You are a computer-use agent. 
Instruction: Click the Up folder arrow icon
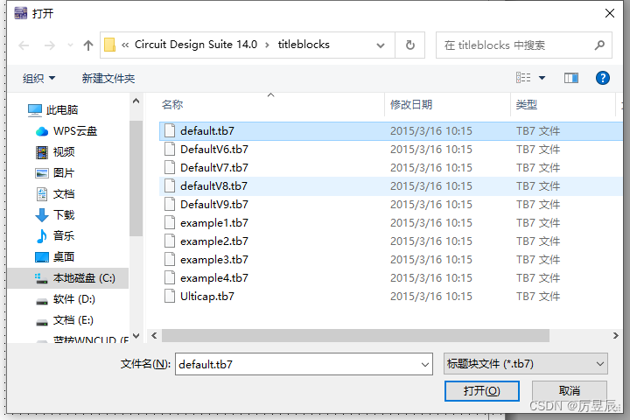(x=88, y=45)
